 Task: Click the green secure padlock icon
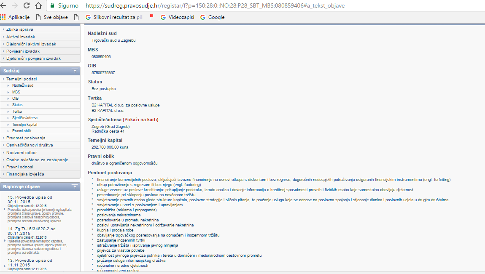point(52,6)
